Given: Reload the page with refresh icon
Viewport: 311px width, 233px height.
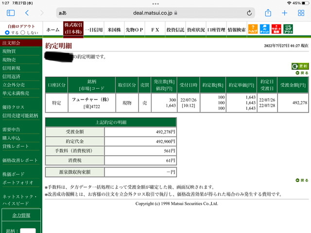Looking at the screenshot, I should click(x=249, y=13).
